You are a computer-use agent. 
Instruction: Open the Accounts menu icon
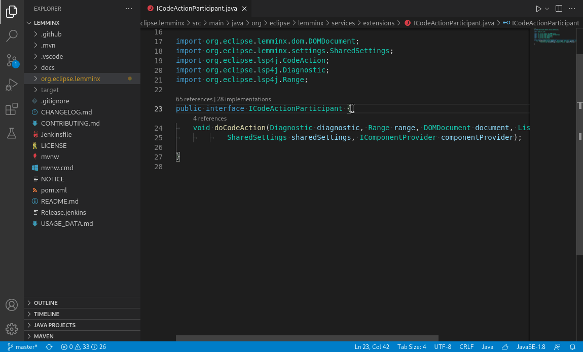12,305
